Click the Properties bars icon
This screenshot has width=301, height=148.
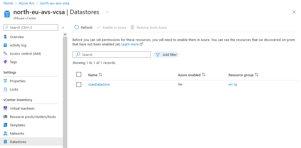click(x=5, y=81)
